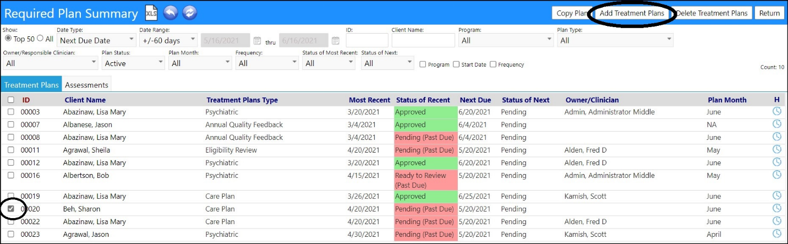Click the start date field 5/16/2021
The width and height of the screenshot is (788, 244).
click(226, 40)
